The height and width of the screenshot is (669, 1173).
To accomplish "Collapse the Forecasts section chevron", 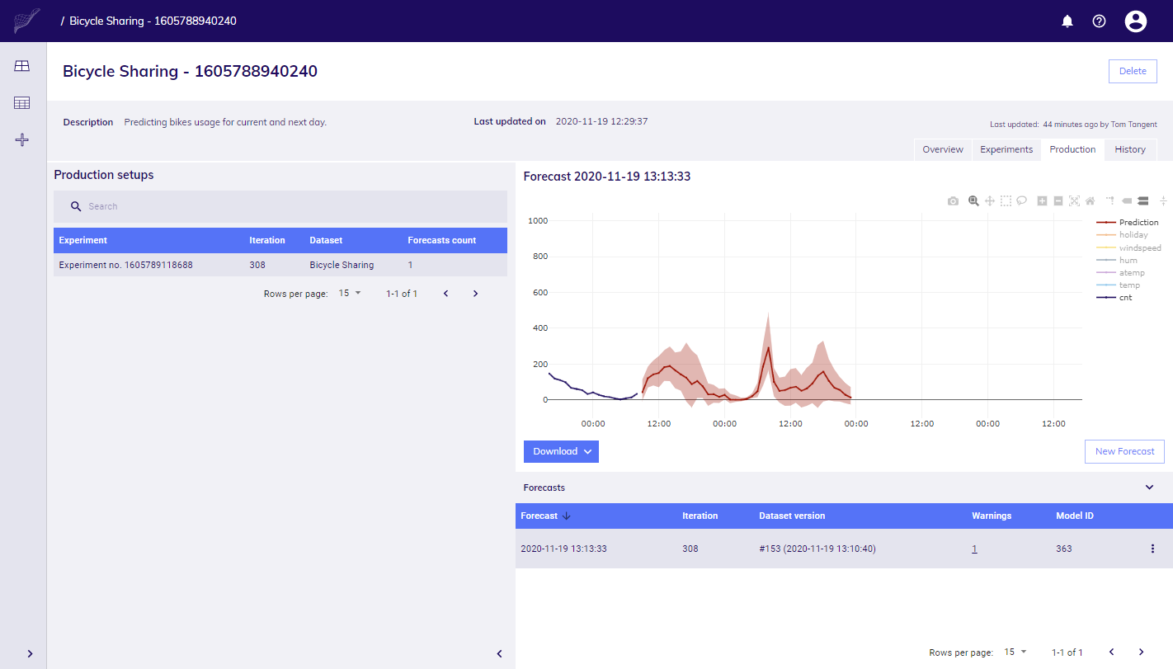I will 1150,488.
